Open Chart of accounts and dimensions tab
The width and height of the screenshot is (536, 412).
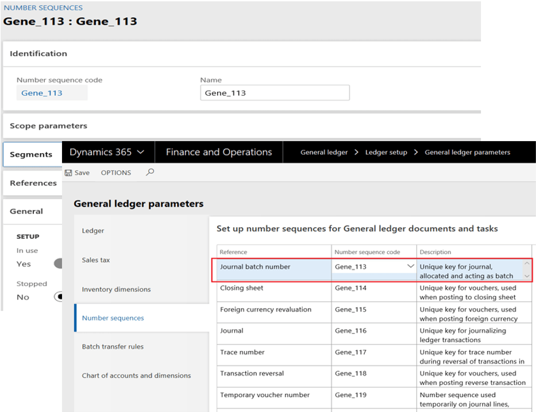136,376
